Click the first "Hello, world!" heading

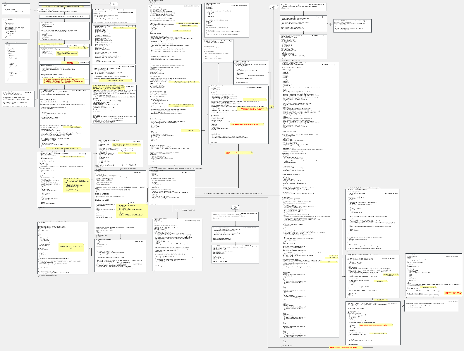click(102, 194)
